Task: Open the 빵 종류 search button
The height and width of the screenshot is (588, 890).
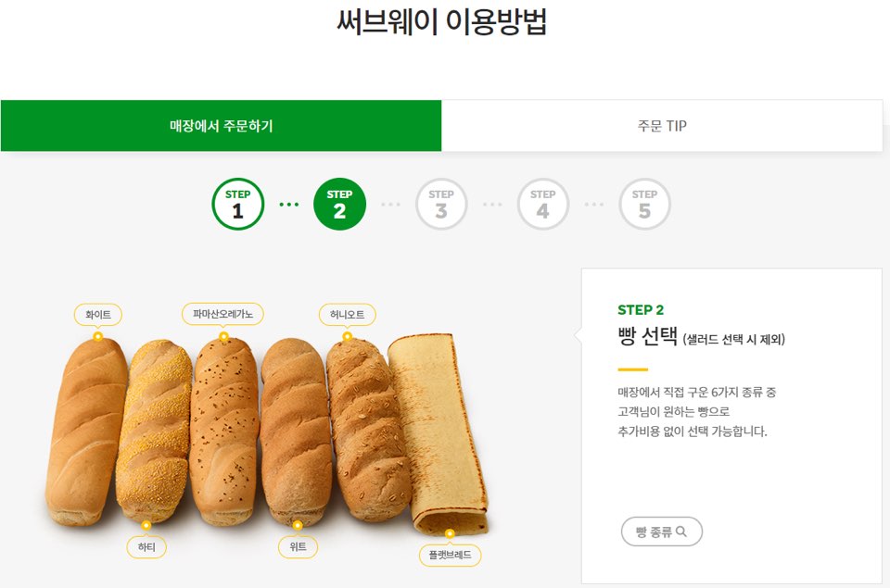Action: [x=661, y=531]
